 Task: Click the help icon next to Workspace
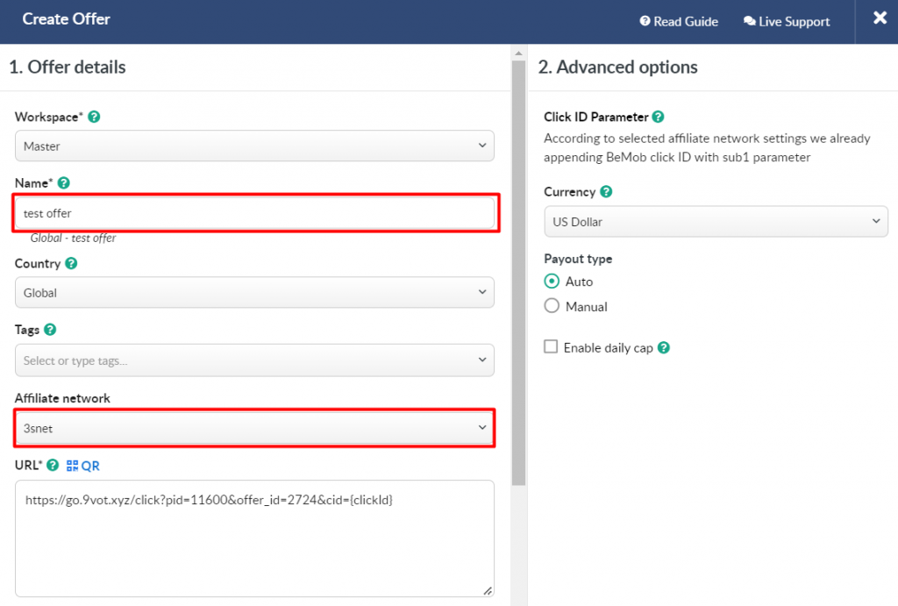coord(95,117)
